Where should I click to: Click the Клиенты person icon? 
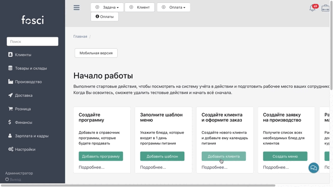[10, 54]
